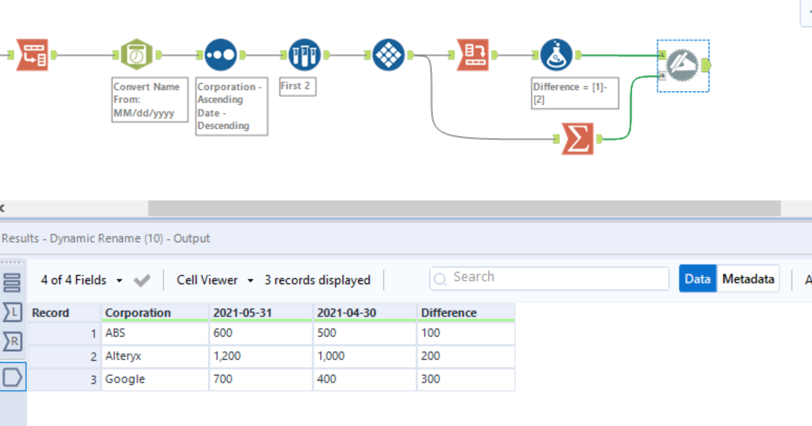
Task: Click the canvas horizontal scrollbar
Action: click(x=464, y=208)
